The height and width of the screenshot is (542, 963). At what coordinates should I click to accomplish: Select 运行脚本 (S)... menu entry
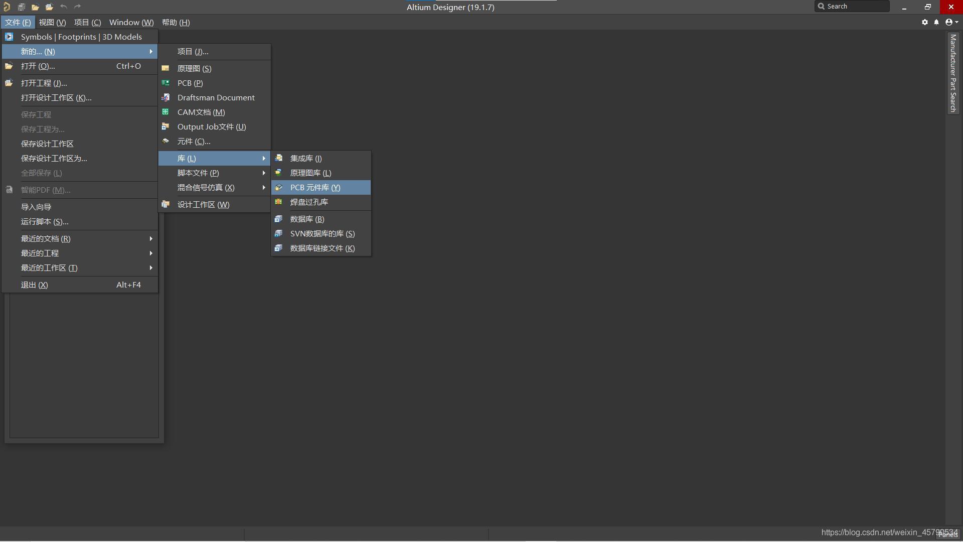[x=80, y=221]
